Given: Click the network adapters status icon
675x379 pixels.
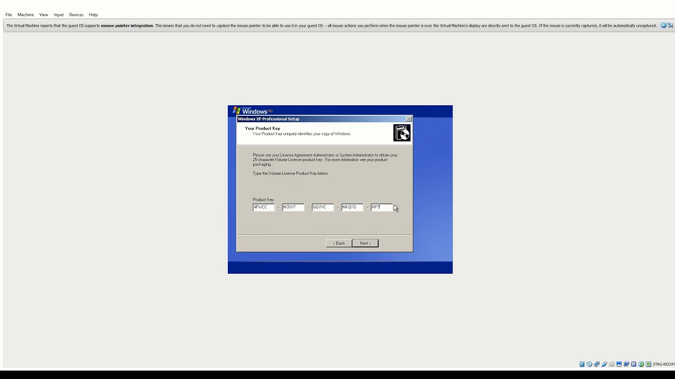Looking at the screenshot, I should 597,364.
